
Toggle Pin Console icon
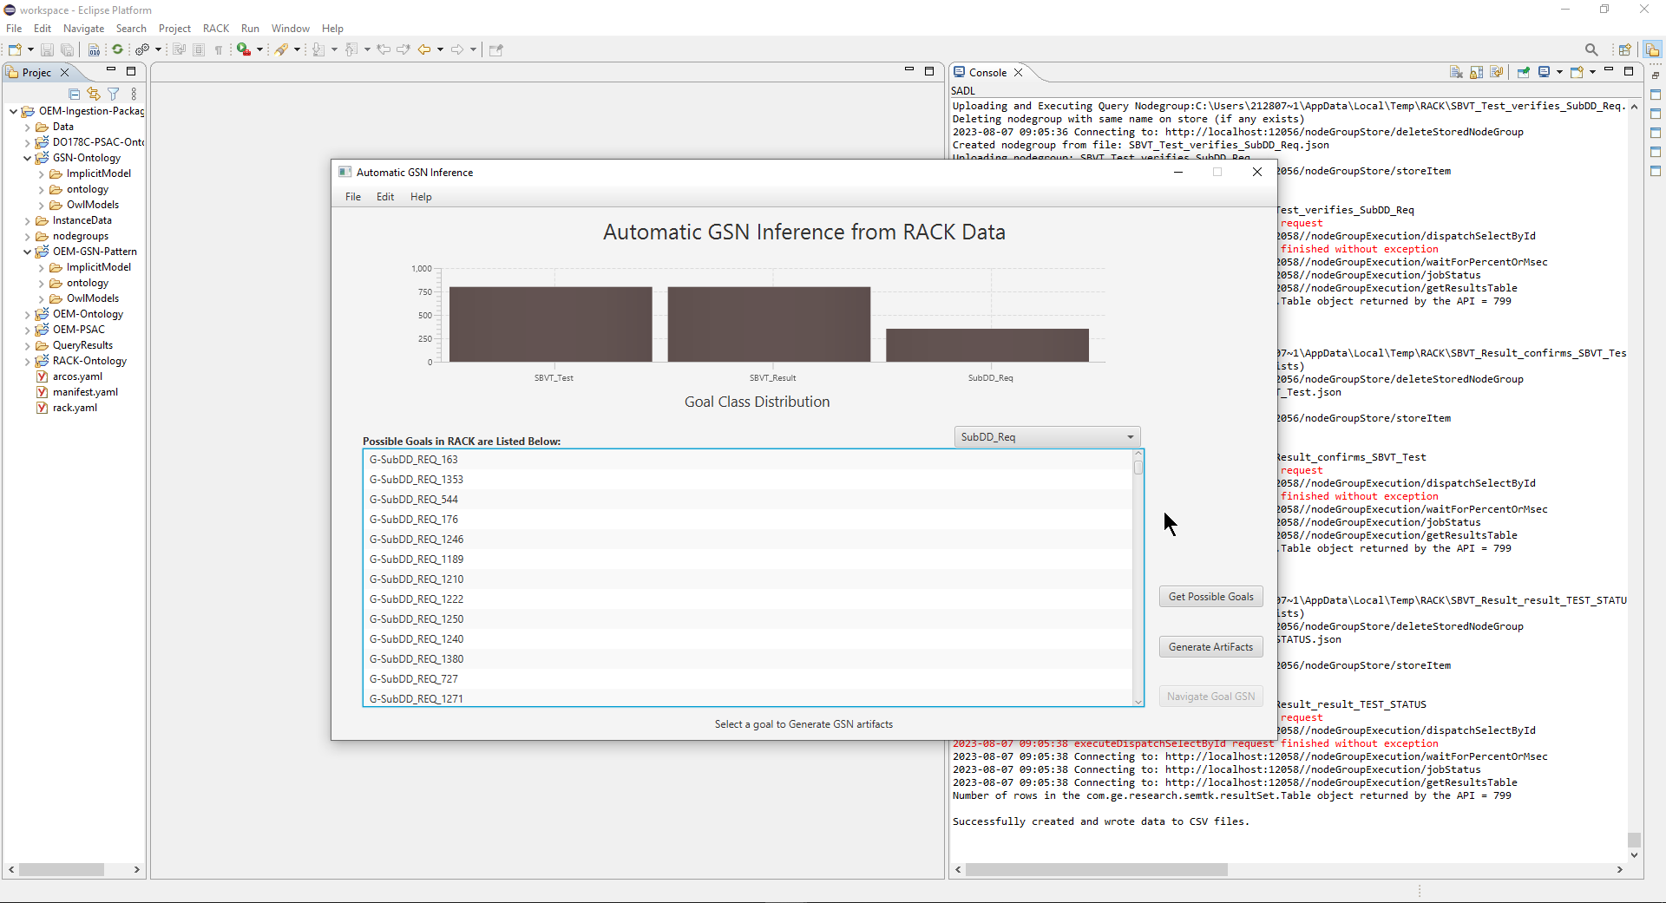(1524, 72)
